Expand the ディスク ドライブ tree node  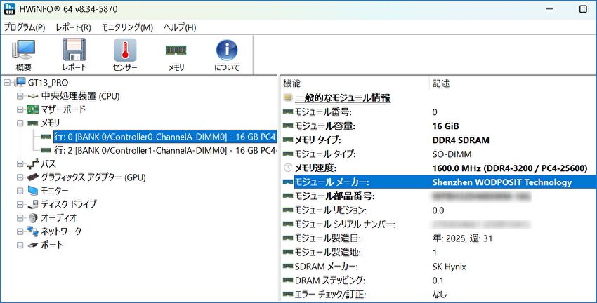pyautogui.click(x=19, y=204)
